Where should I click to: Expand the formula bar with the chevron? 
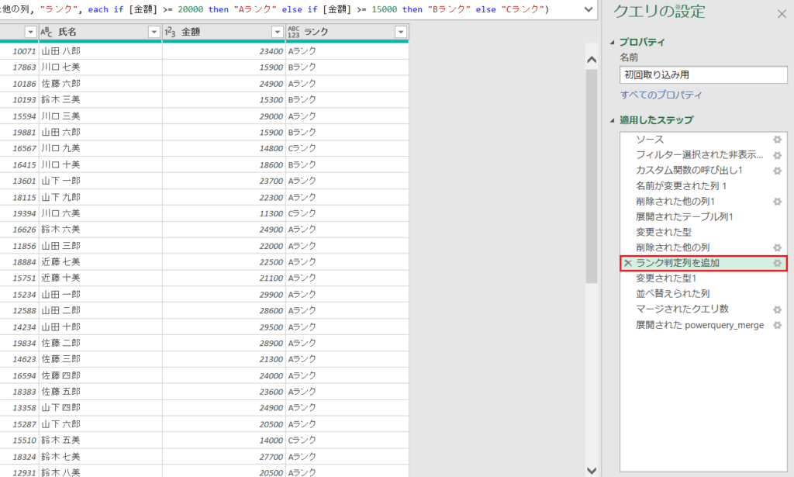click(587, 10)
